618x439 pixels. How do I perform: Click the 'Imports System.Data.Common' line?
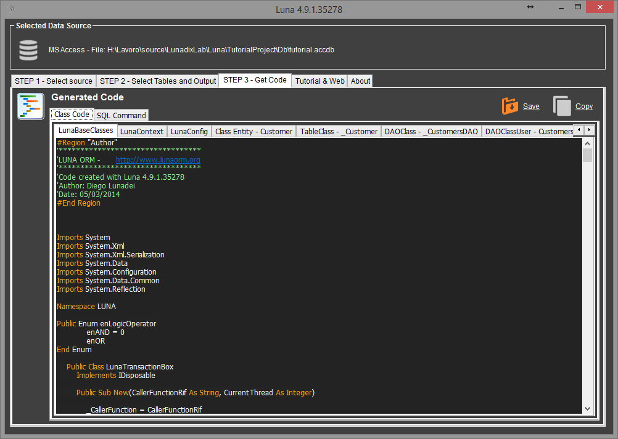pos(109,281)
